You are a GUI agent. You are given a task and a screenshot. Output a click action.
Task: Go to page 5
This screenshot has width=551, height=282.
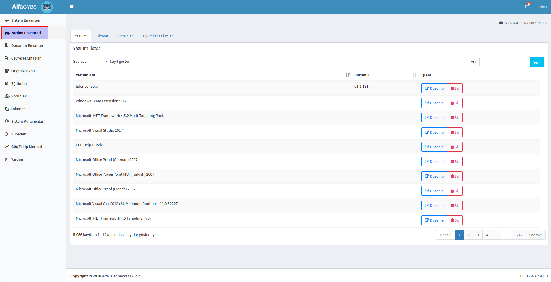point(496,235)
